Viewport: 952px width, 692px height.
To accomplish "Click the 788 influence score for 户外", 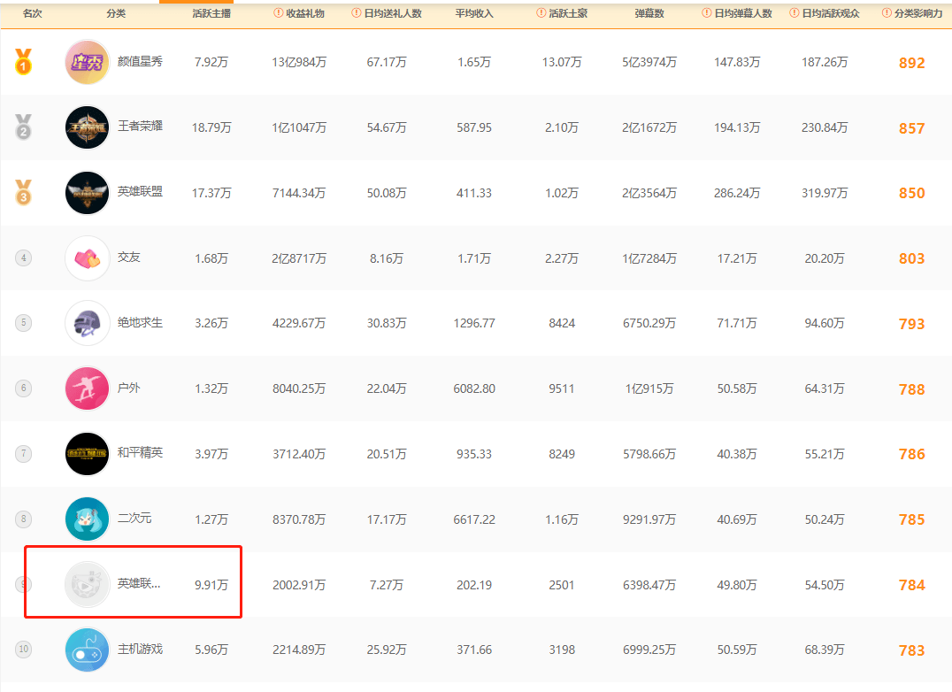I will (x=912, y=389).
